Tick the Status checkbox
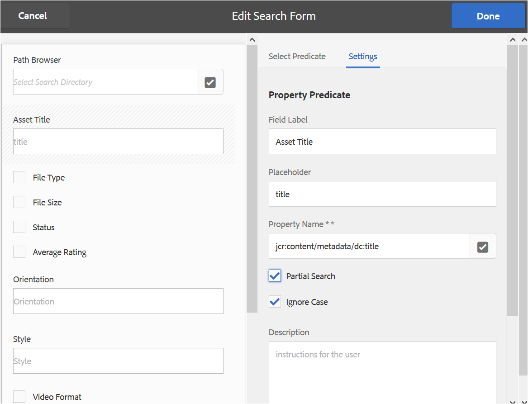Screen dimensions: 528x404 [19, 227]
